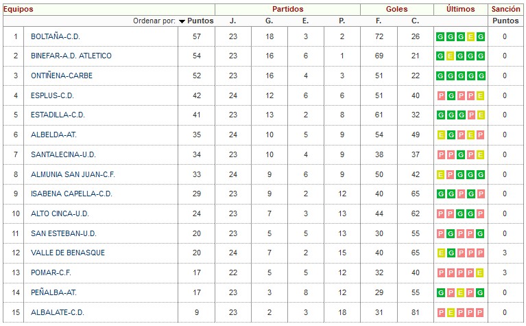Click the Partidos header tab
The width and height of the screenshot is (526, 326).
(287, 9)
